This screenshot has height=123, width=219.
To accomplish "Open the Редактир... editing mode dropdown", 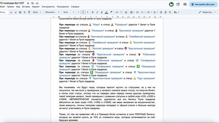I will 207,12.
